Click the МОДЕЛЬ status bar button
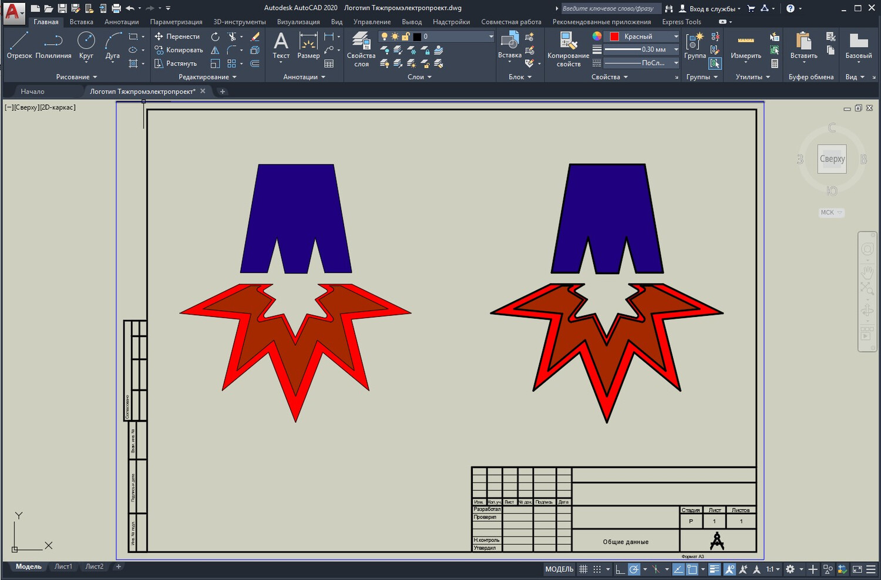The image size is (881, 580). point(559,569)
